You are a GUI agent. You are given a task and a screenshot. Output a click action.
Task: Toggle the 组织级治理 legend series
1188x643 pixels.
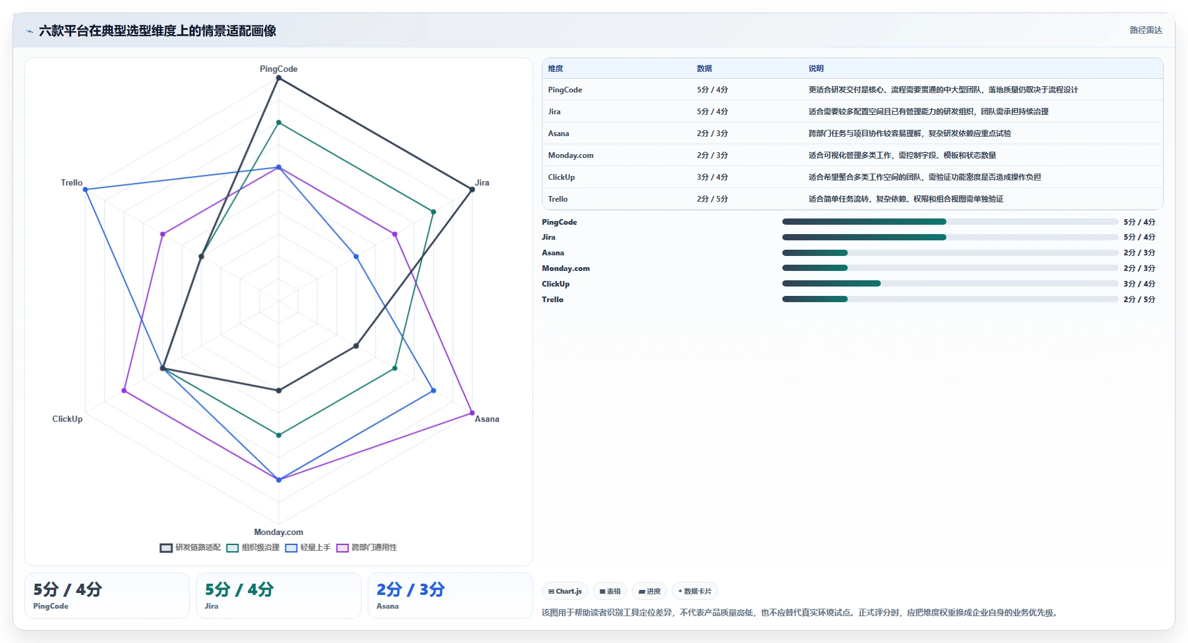tap(253, 547)
